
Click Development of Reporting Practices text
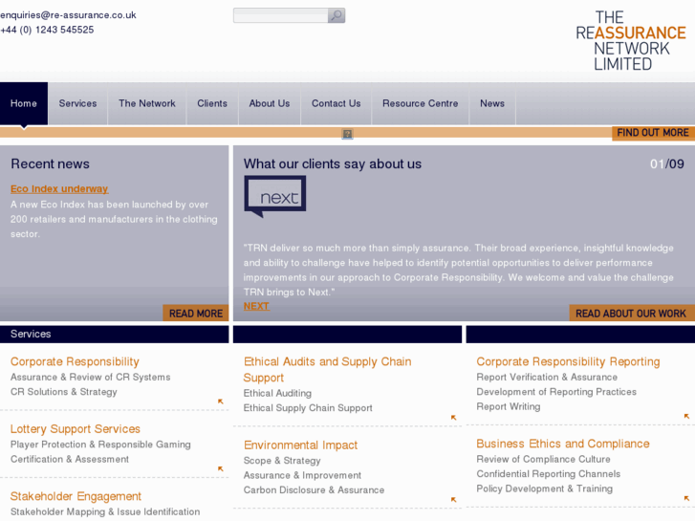[x=556, y=392]
